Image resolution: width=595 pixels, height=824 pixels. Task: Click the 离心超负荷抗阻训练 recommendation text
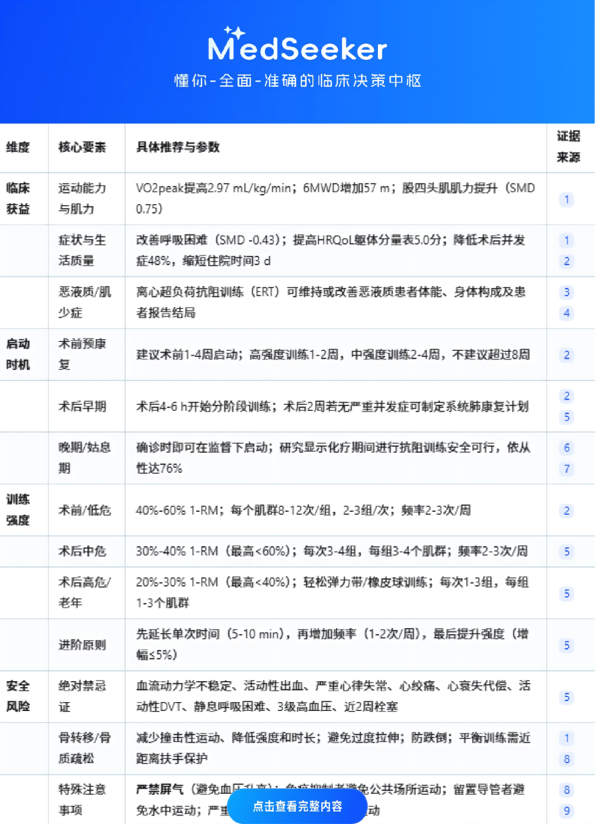331,302
